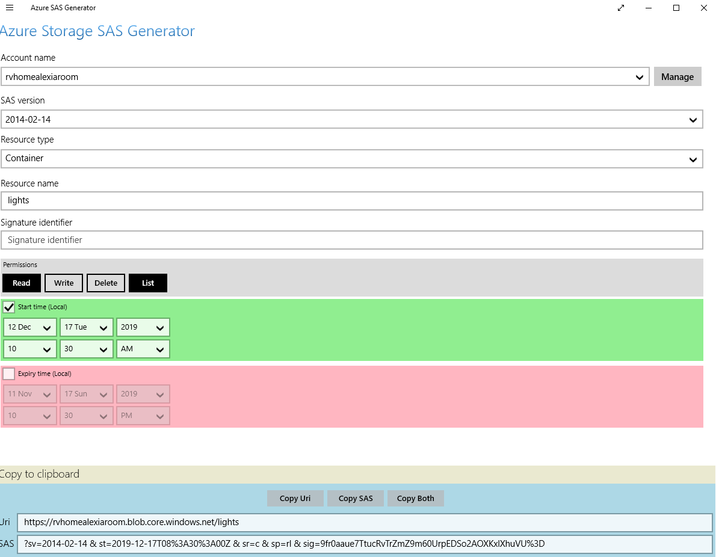Open the Resource type dropdown
The width and height of the screenshot is (716, 557).
[693, 159]
